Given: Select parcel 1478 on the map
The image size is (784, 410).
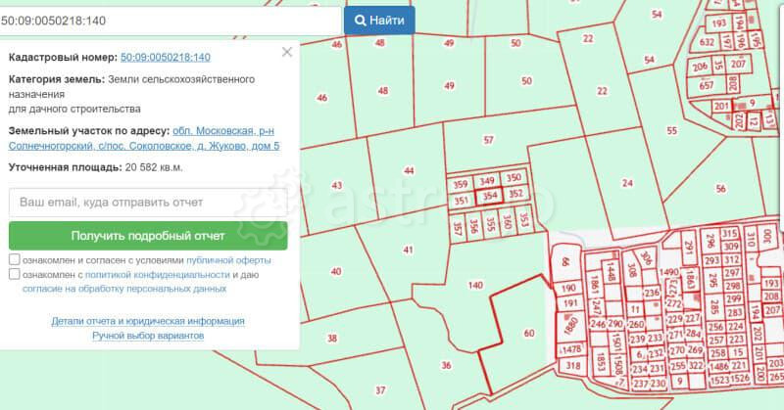Looking at the screenshot, I should [571, 349].
